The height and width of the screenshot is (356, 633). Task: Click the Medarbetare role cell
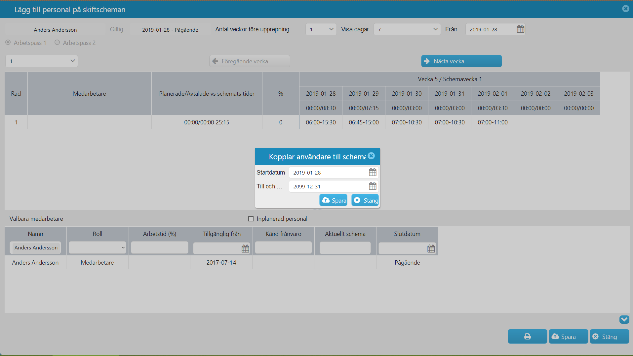pos(98,263)
